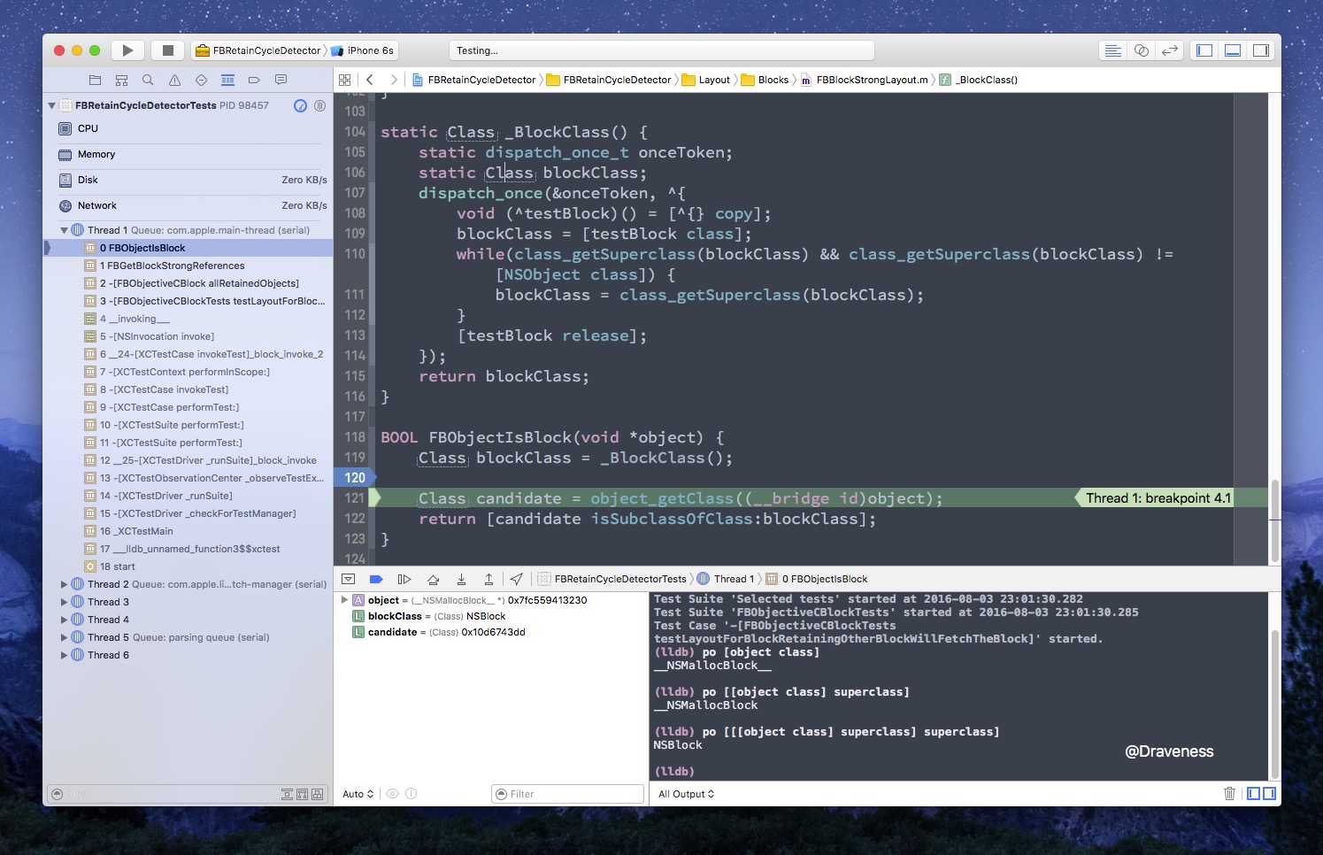This screenshot has height=855, width=1323.
Task: Toggle the Debug area visibility
Action: (x=1233, y=50)
